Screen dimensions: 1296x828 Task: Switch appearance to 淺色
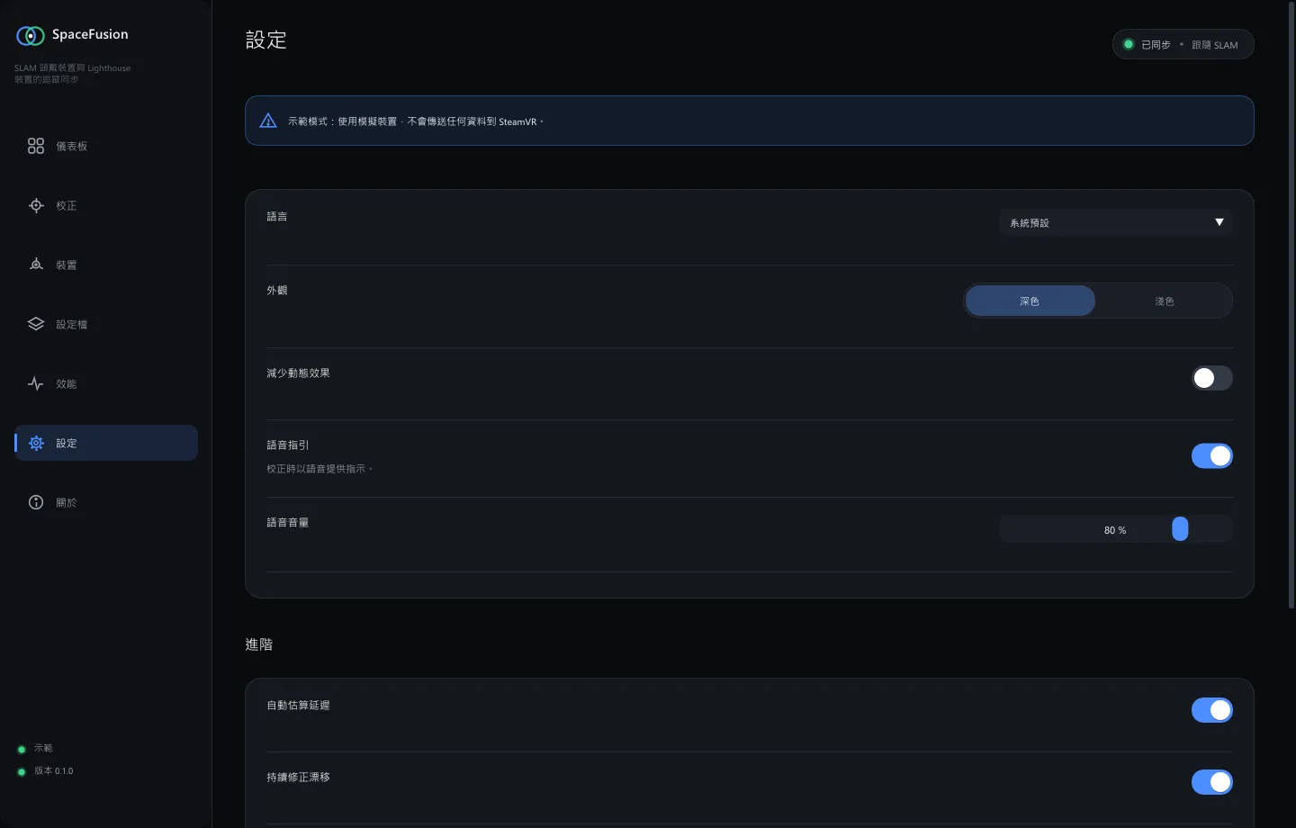[1165, 301]
